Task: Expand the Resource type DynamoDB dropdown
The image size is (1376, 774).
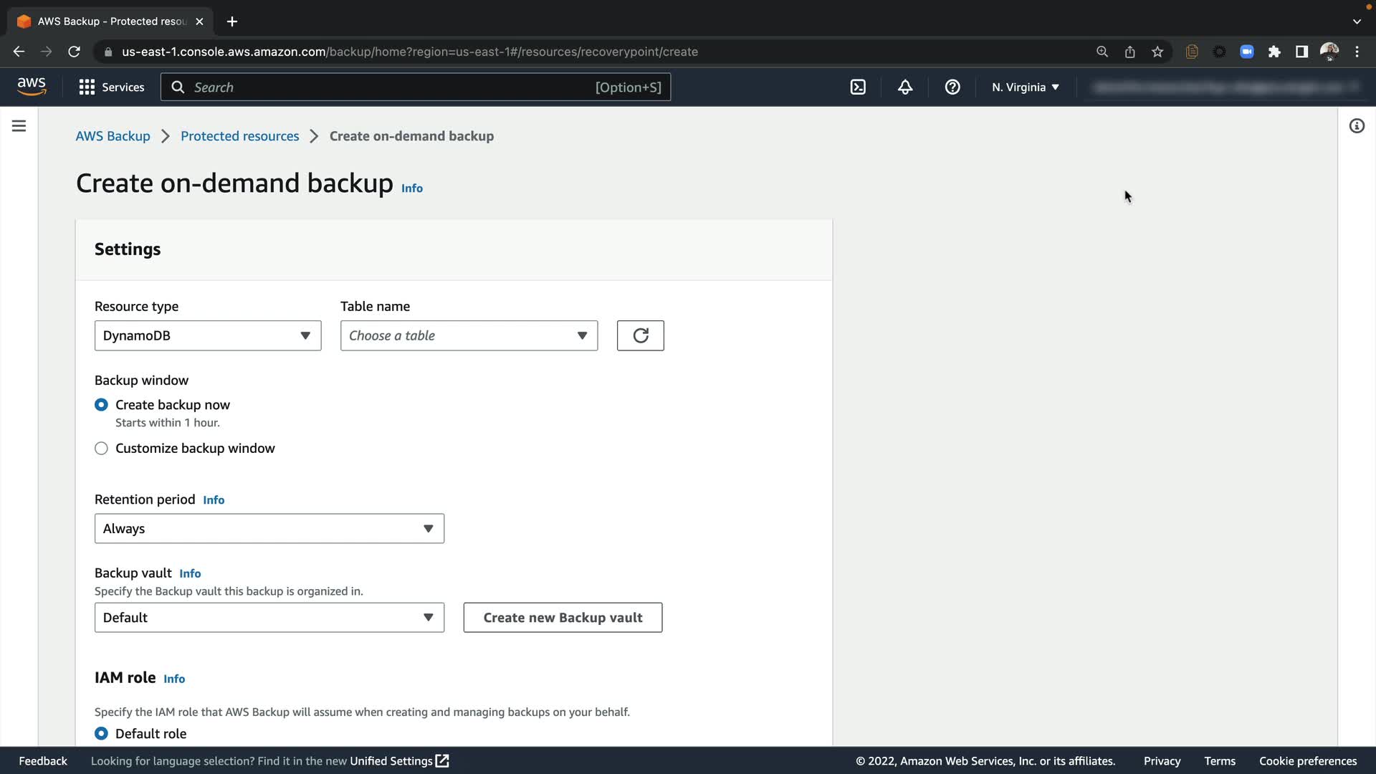Action: tap(208, 335)
